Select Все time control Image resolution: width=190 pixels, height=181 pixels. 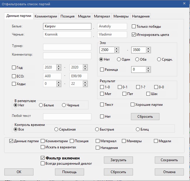(15, 129)
